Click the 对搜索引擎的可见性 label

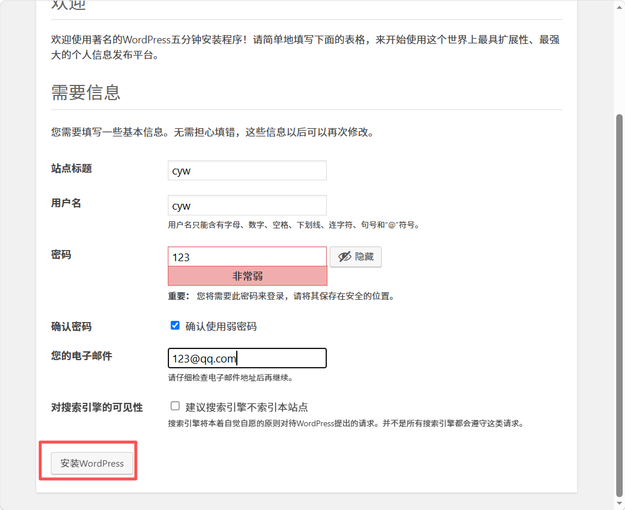point(97,408)
